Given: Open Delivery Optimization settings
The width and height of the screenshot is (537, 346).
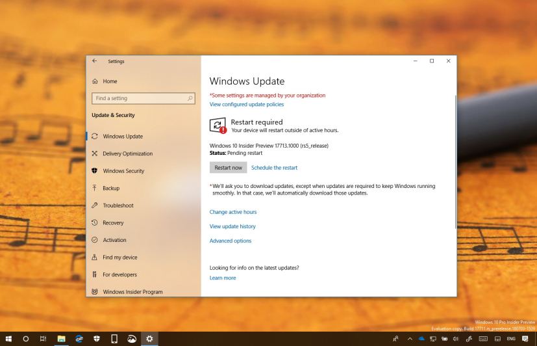Looking at the screenshot, I should (127, 153).
